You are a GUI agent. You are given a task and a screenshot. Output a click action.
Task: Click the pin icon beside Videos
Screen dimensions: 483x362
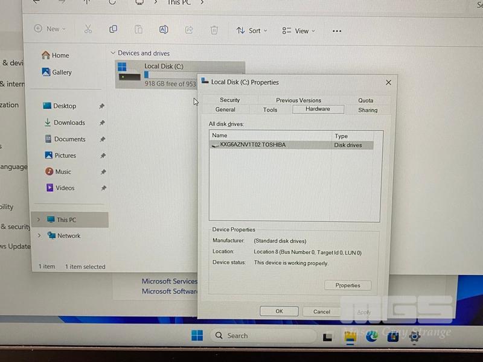104,188
